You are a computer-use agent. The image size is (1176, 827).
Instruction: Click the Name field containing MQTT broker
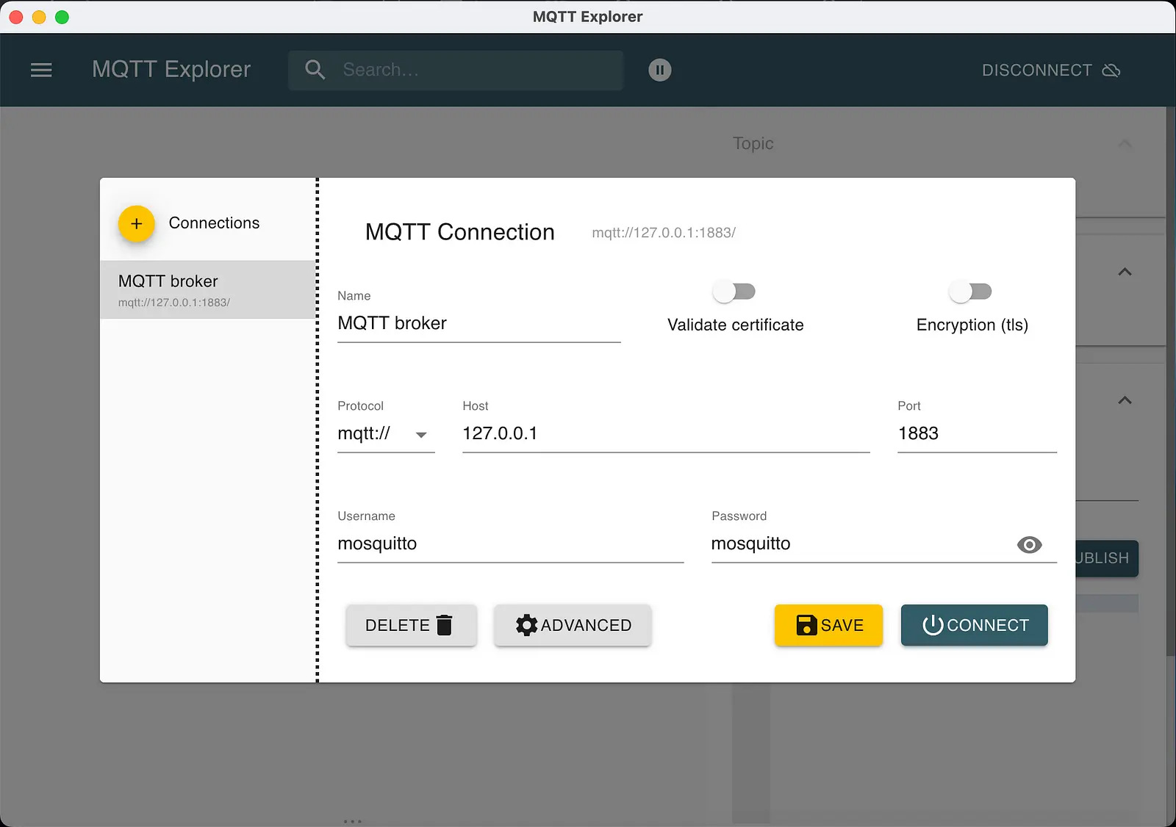478,323
